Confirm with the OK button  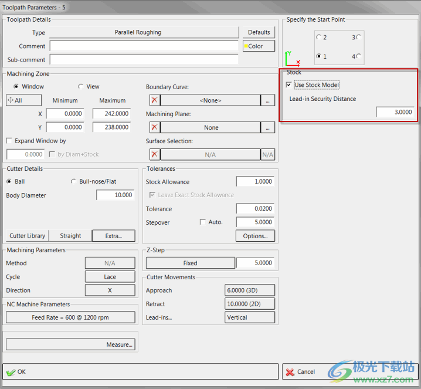pos(140,371)
